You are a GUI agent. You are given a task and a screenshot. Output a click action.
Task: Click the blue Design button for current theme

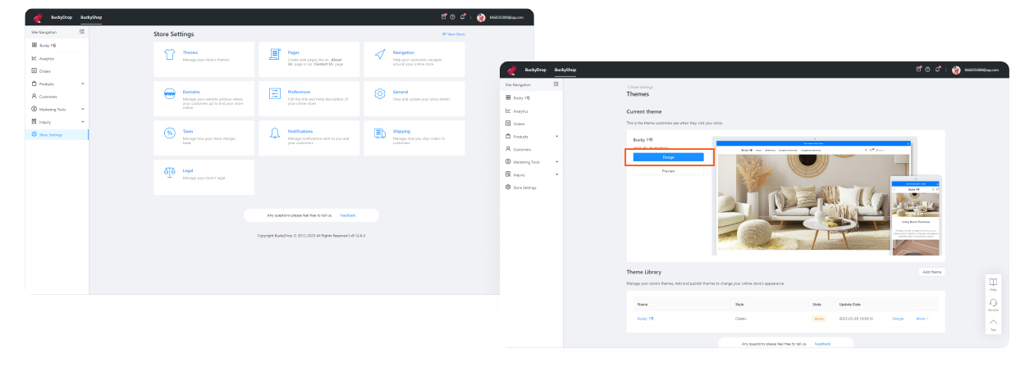(x=668, y=156)
